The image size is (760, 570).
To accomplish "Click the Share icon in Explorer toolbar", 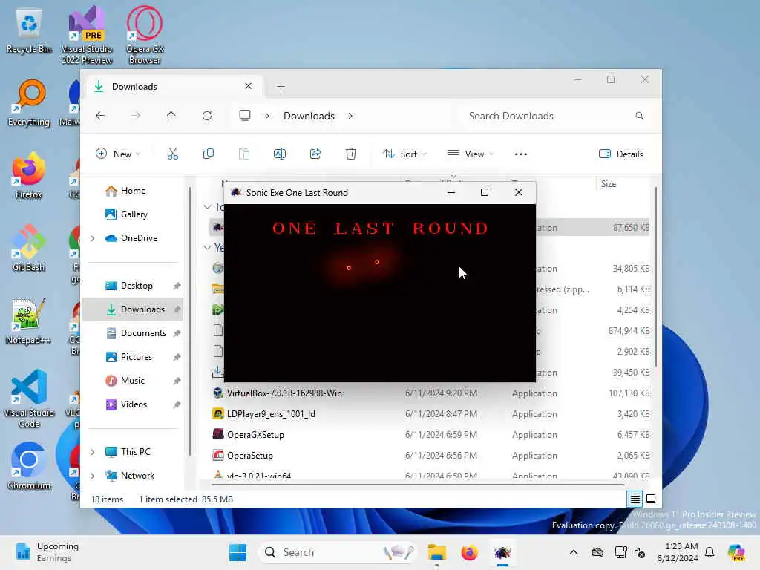I will click(315, 154).
